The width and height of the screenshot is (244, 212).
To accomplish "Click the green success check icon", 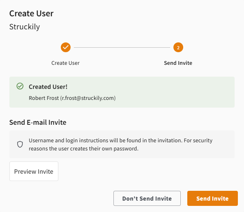I will tap(20, 86).
